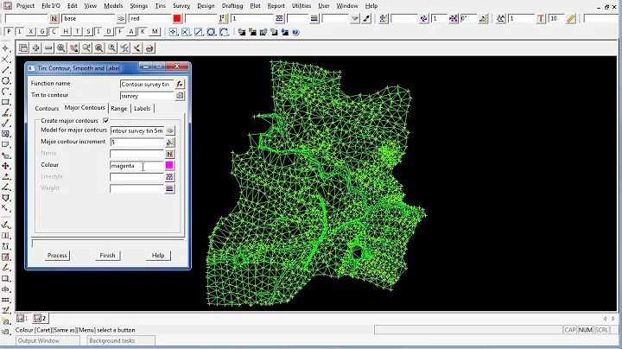Image resolution: width=622 pixels, height=349 pixels.
Task: Click the blue question mark help icon
Action: point(295,32)
